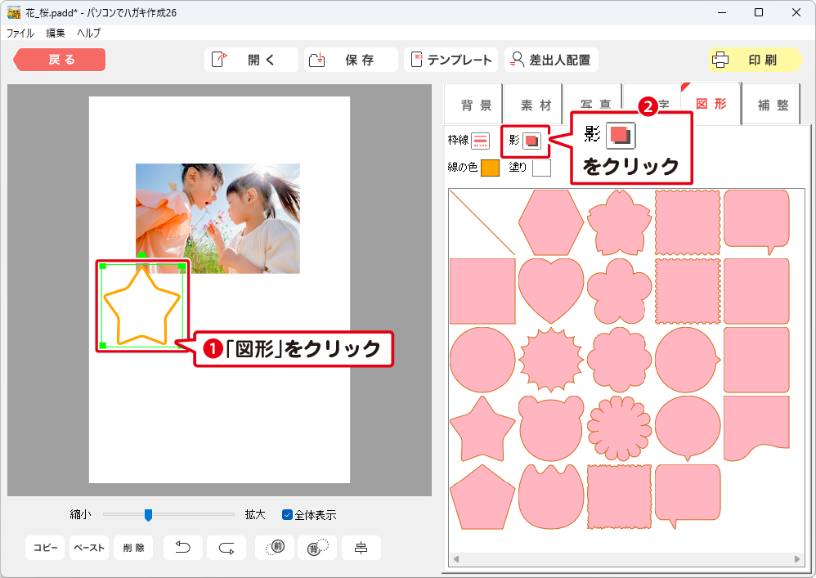Viewport: 816px width, 578px height.
Task: Select the heart shape
Action: (x=551, y=290)
